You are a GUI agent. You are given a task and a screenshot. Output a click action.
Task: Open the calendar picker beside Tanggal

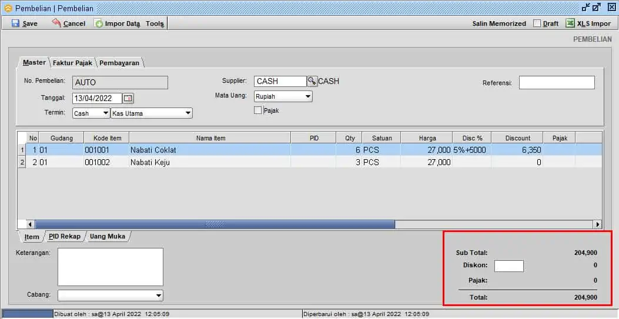129,99
